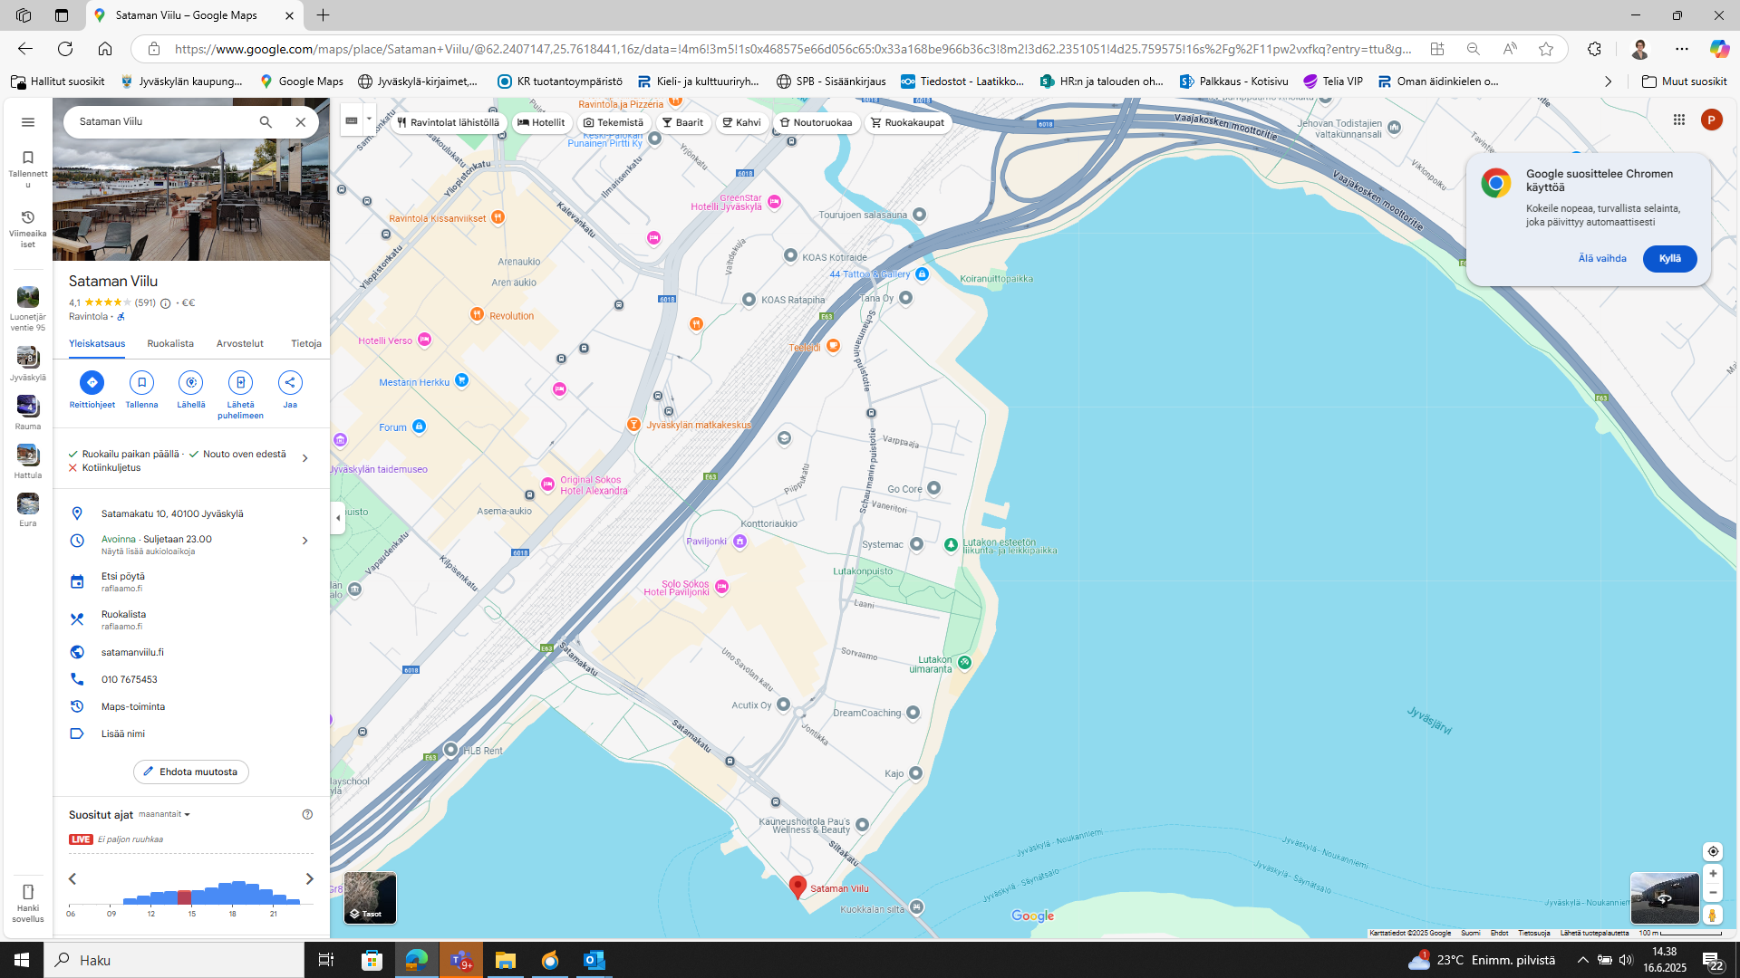Collapse the side panel with the arrow
The image size is (1740, 978).
(338, 518)
